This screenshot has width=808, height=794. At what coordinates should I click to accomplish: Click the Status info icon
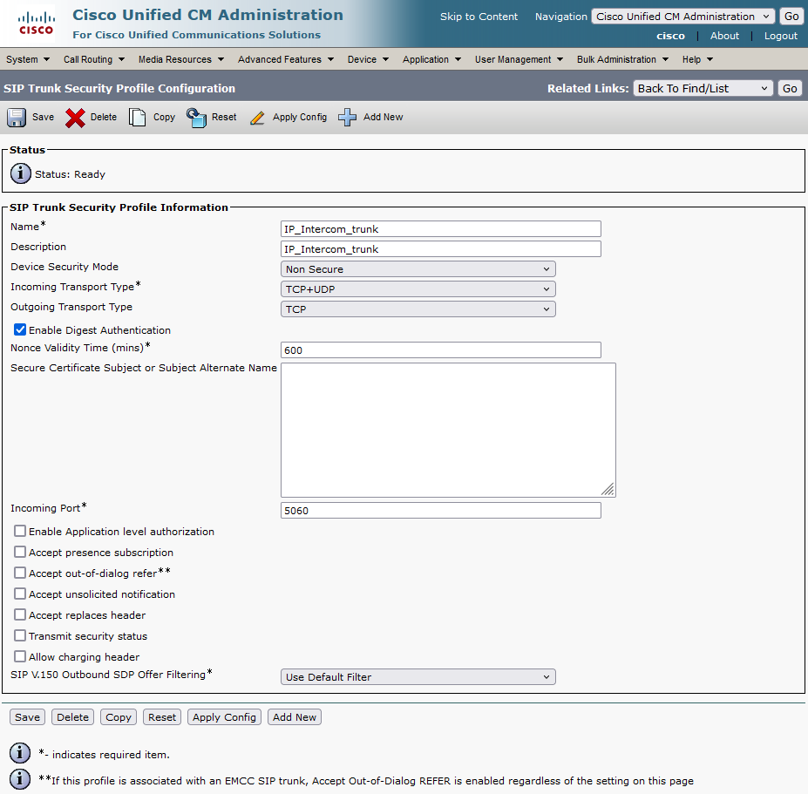pyautogui.click(x=21, y=173)
